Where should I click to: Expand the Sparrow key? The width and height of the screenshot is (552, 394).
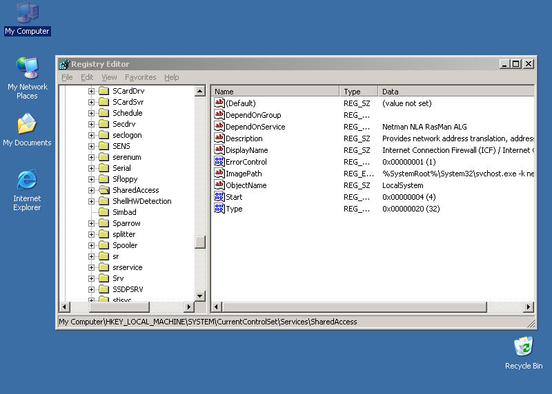click(91, 224)
